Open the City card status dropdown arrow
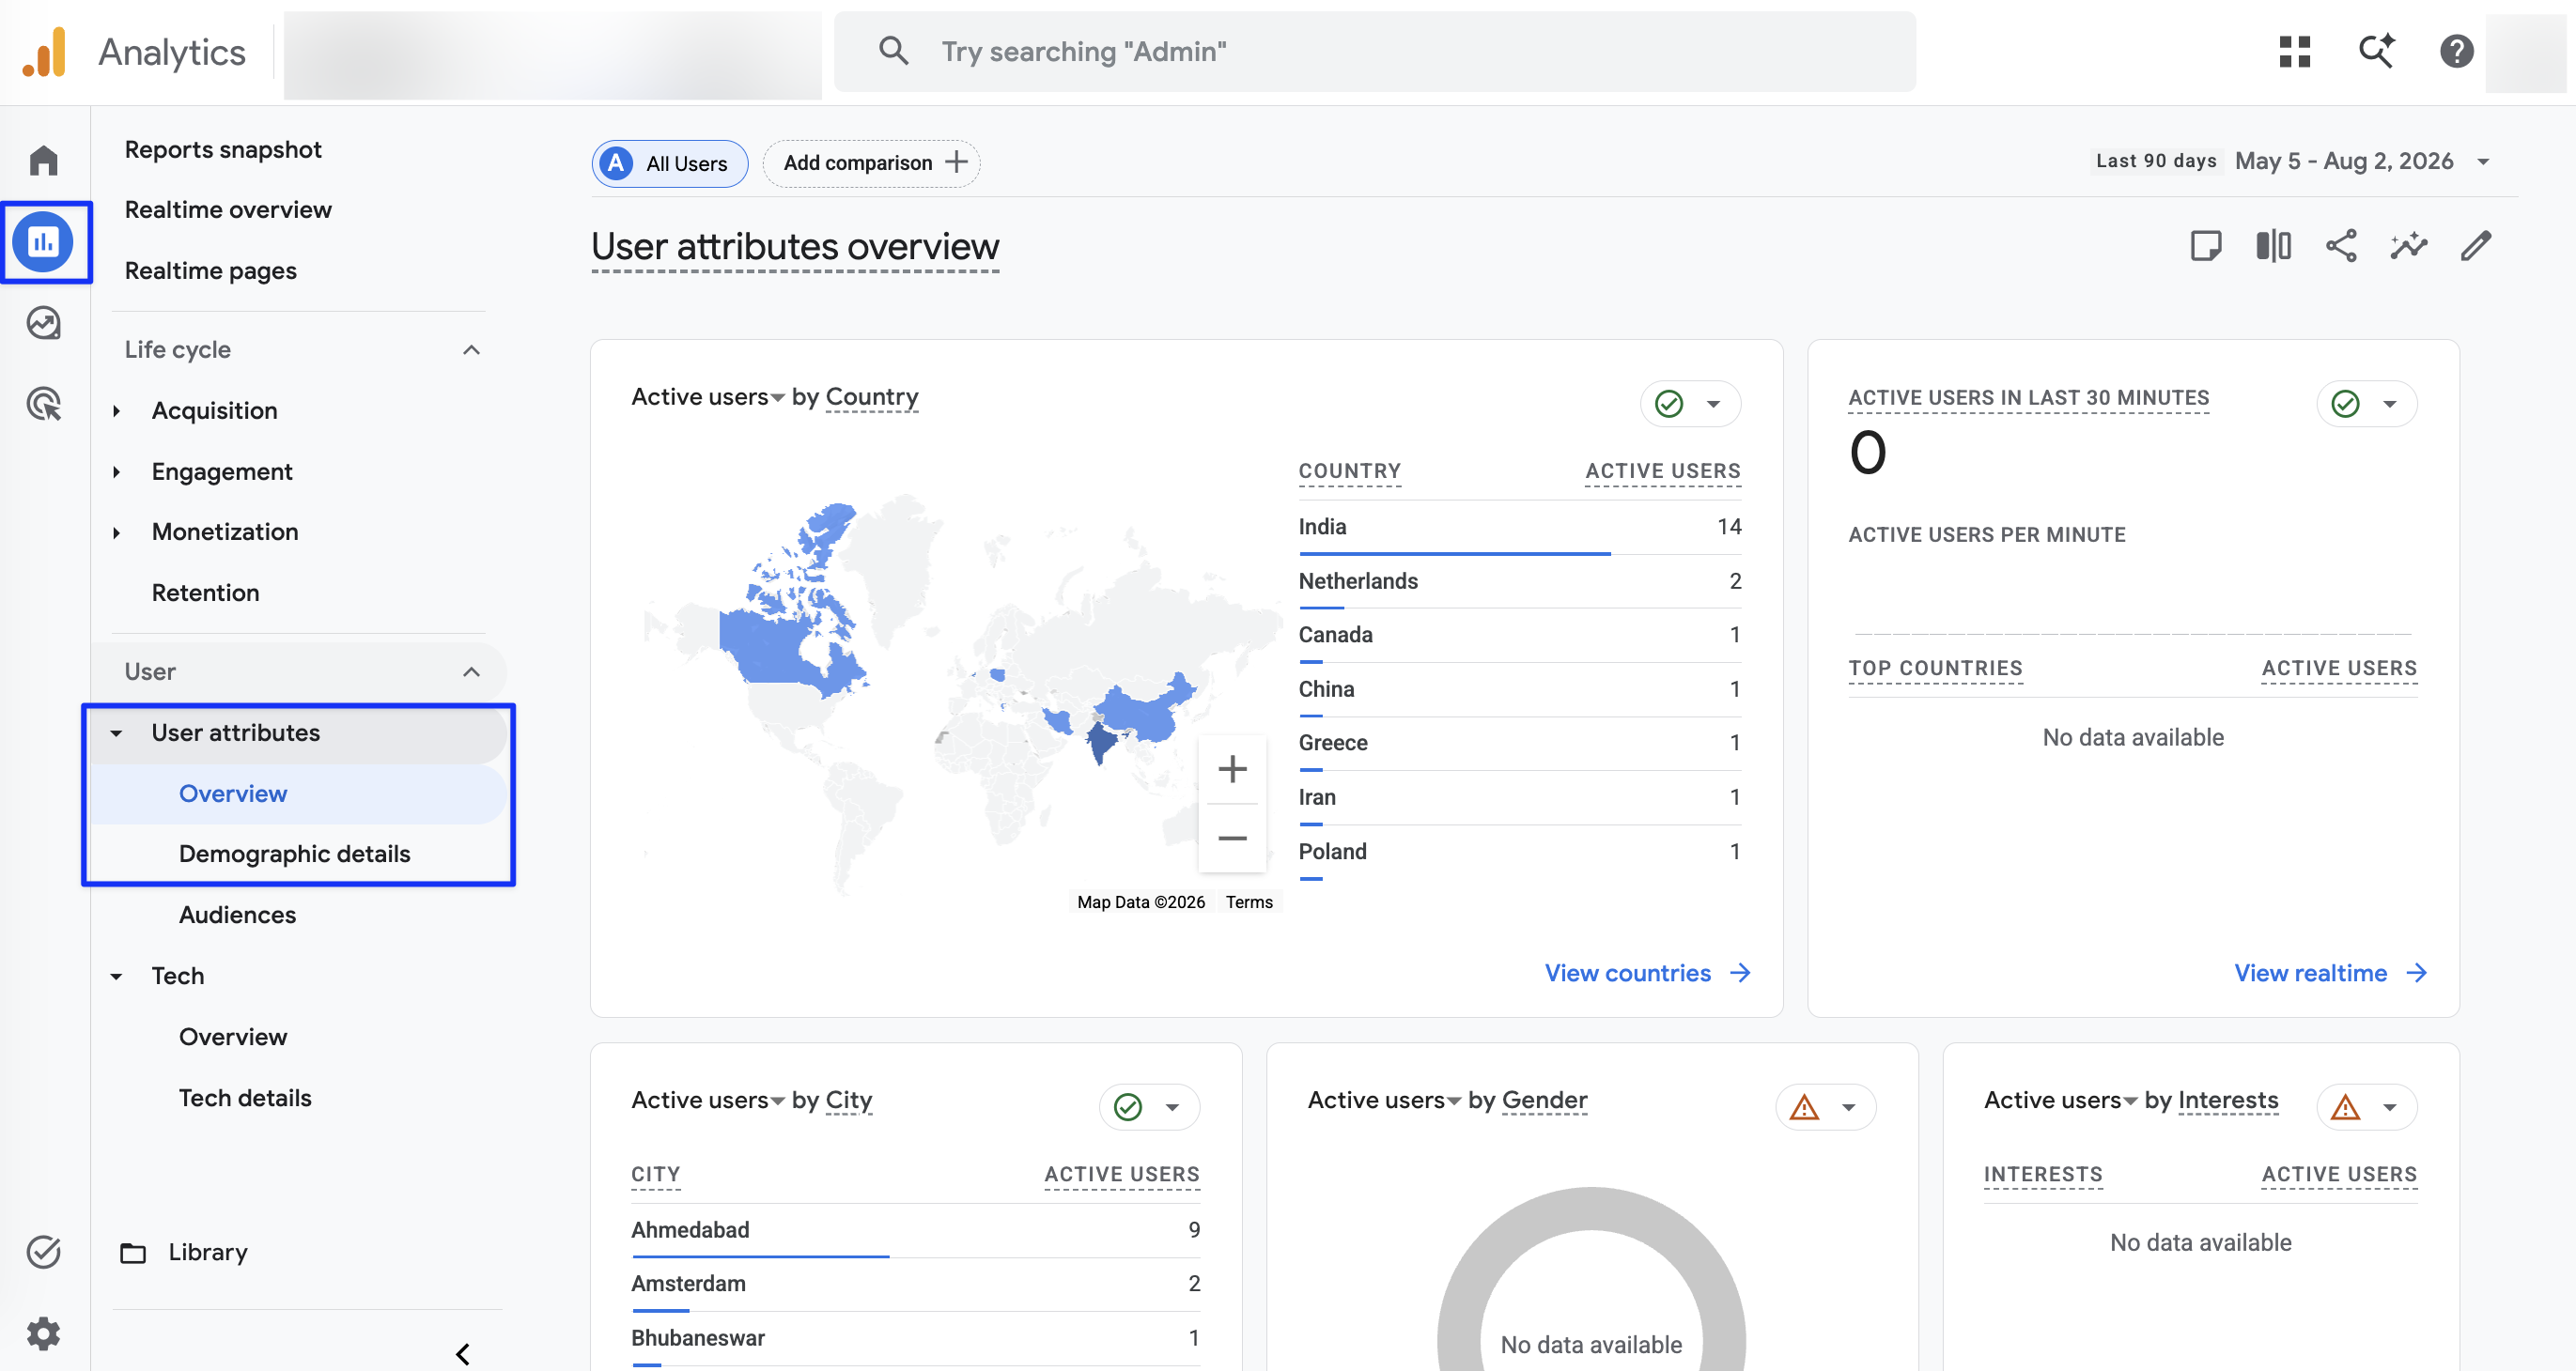Screen dimensions: 2576x1371 1172,1107
